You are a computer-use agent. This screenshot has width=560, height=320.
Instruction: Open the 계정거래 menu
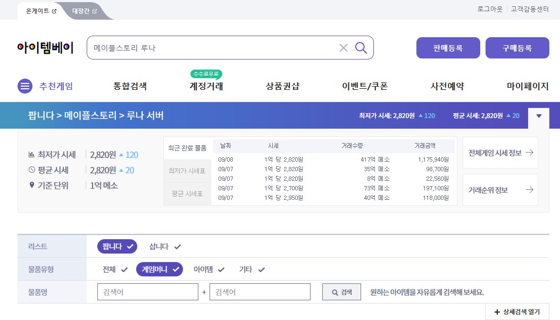tap(206, 86)
